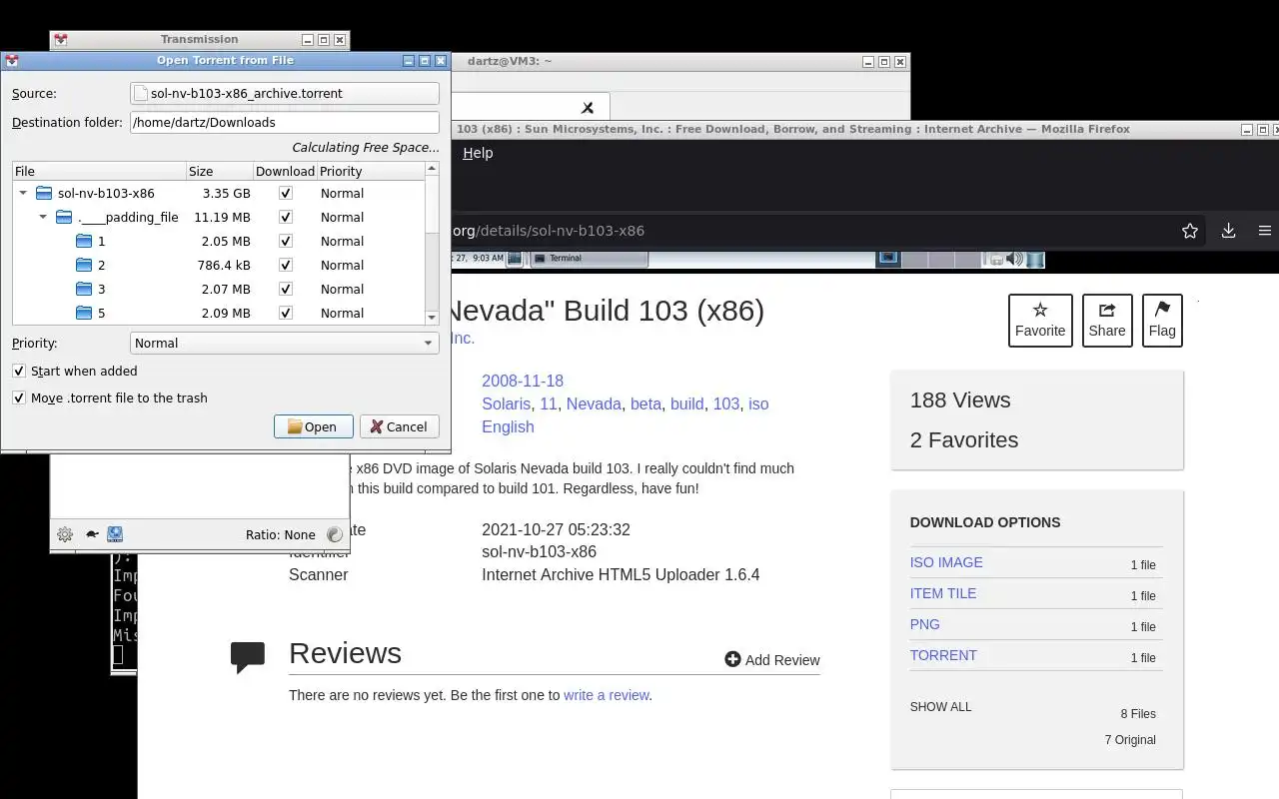Screen dimensions: 1279x799
Task: Click the 3.35 GB size cell
Action: (226, 193)
